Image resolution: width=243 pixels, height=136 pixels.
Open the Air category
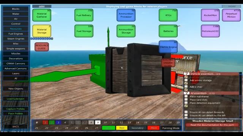coord(16,19)
